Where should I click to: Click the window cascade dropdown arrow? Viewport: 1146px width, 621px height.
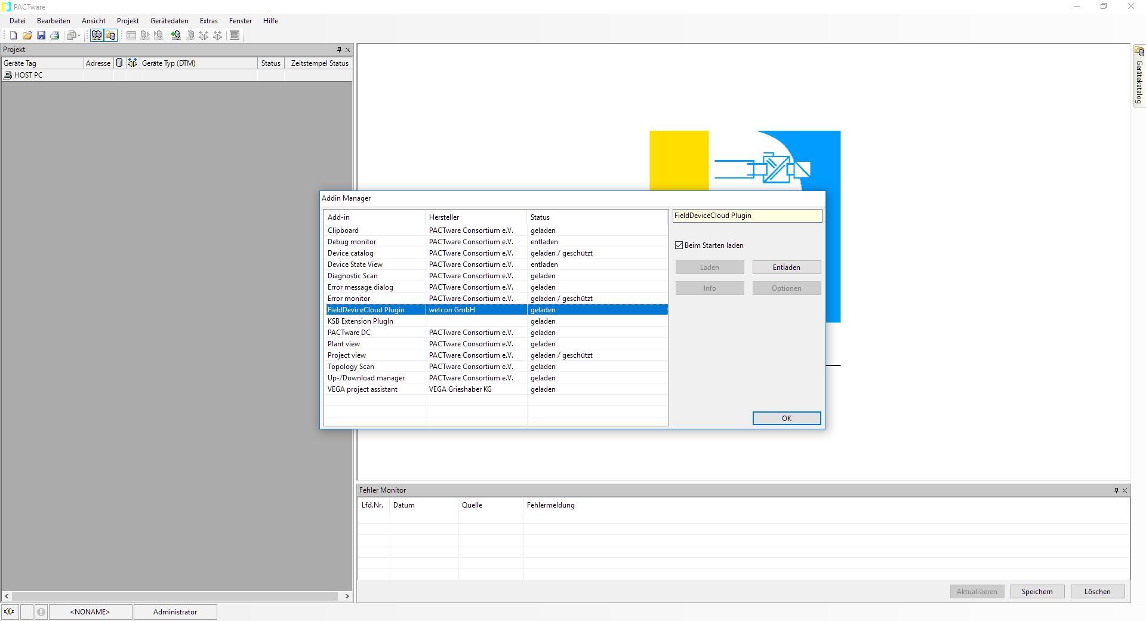[x=79, y=35]
